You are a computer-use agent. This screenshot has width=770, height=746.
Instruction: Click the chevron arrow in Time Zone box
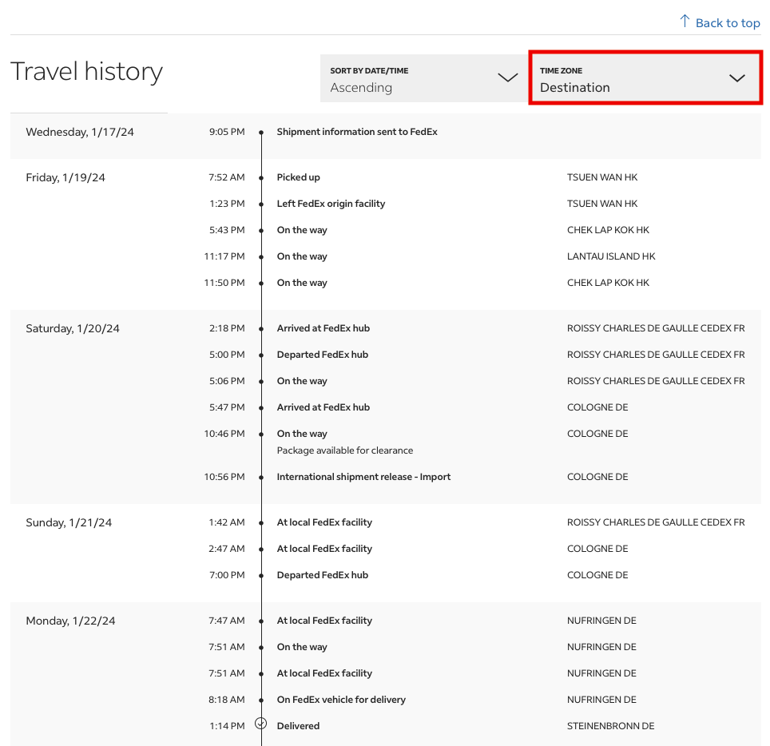point(736,78)
